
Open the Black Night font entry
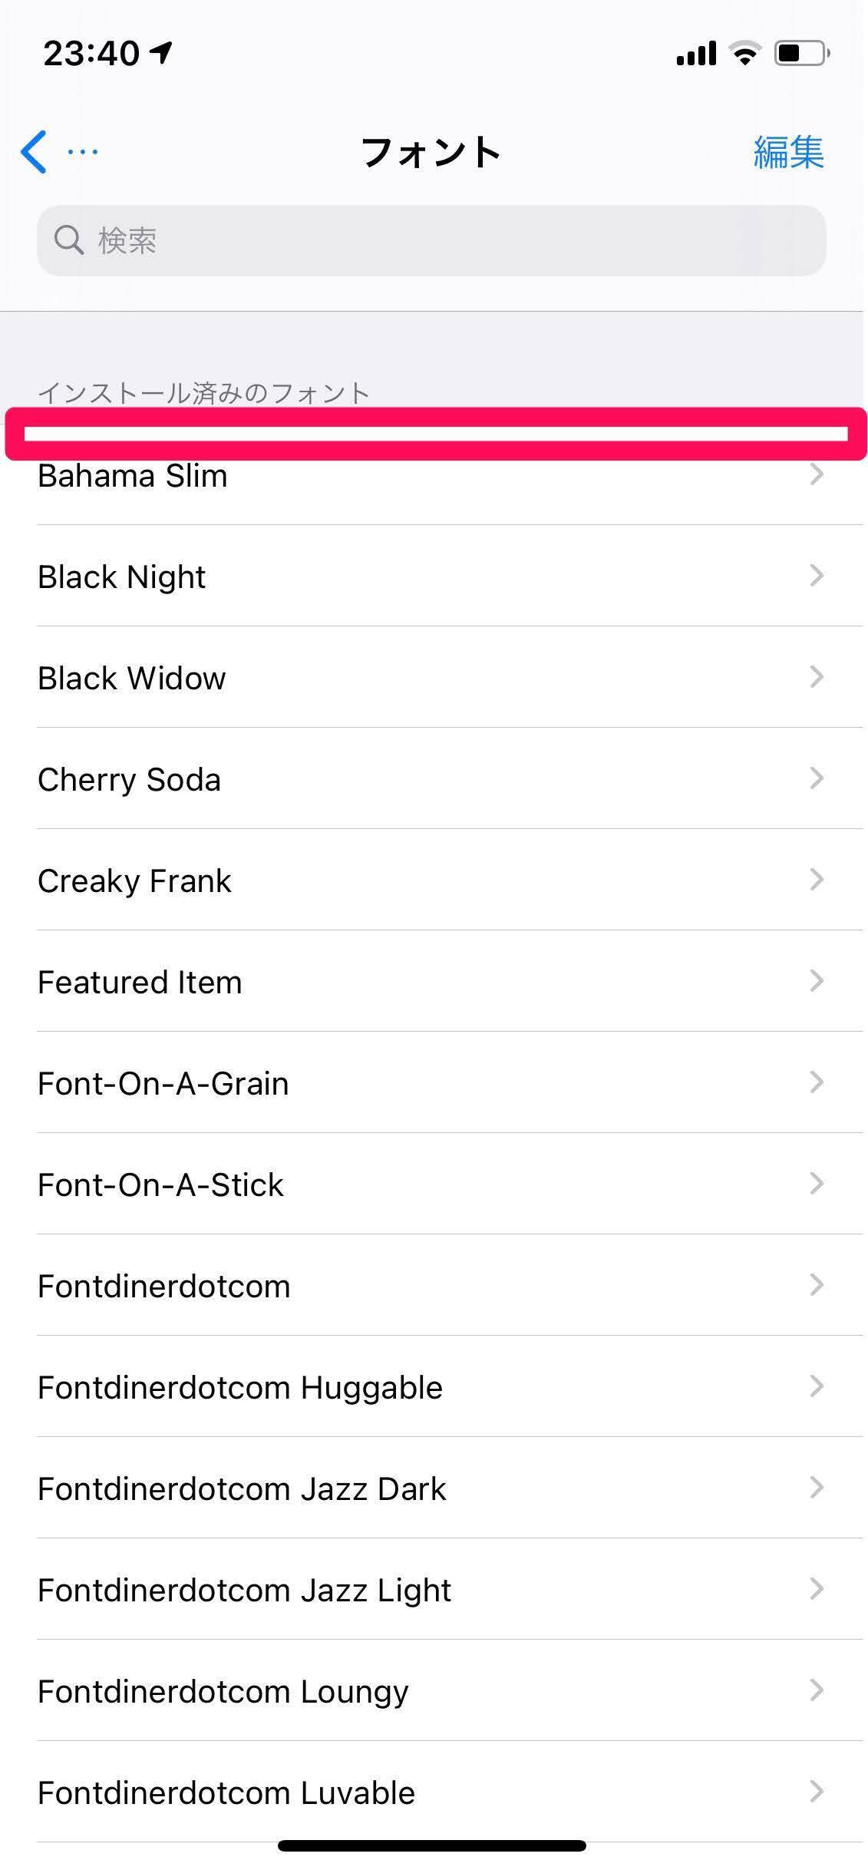[121, 577]
